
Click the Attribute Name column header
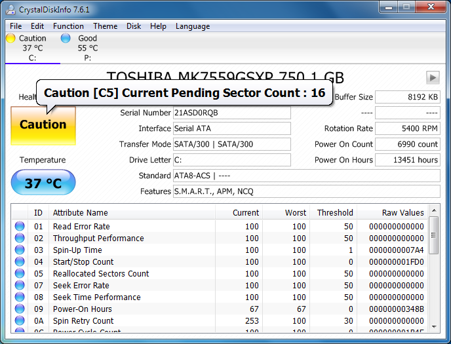point(132,213)
